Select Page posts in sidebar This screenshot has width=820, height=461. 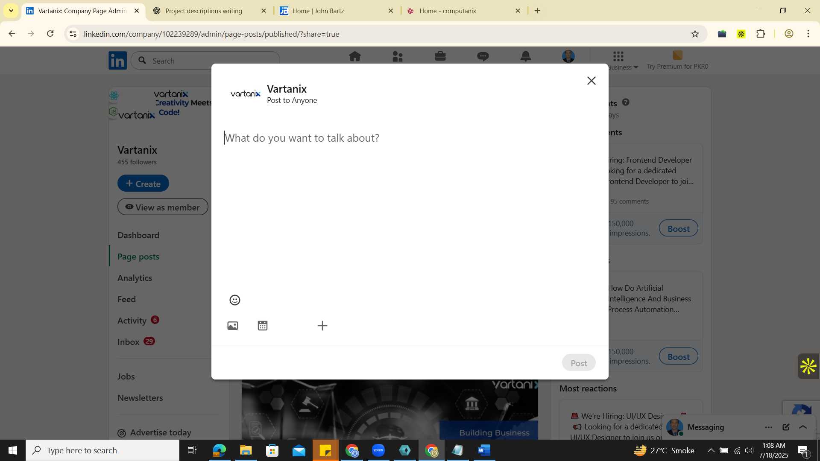pyautogui.click(x=138, y=257)
